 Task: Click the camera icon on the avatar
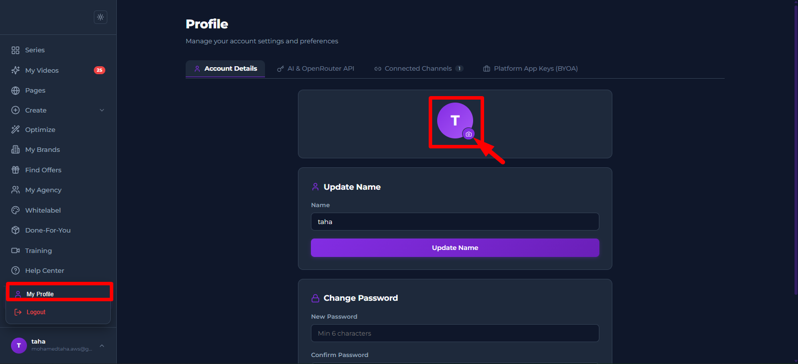point(469,134)
